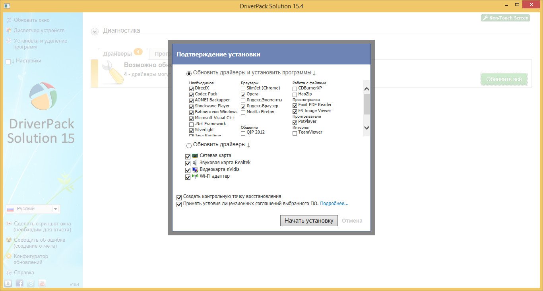
Task: Toggle accept license agreements checkbox
Action: coord(179,204)
